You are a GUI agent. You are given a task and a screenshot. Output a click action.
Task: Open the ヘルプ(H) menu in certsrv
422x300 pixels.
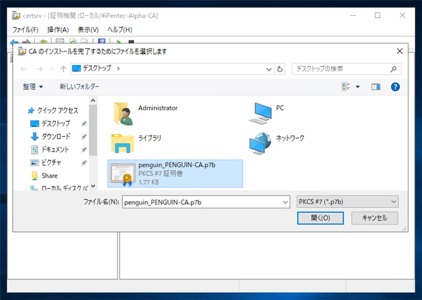(x=120, y=30)
